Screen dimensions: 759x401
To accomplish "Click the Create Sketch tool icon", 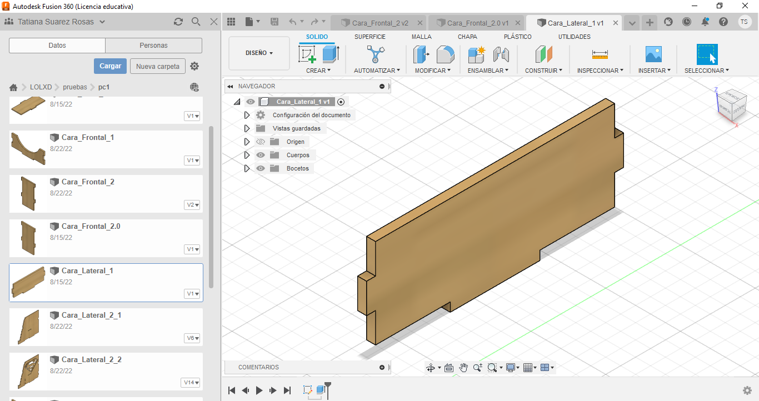I will pos(307,54).
